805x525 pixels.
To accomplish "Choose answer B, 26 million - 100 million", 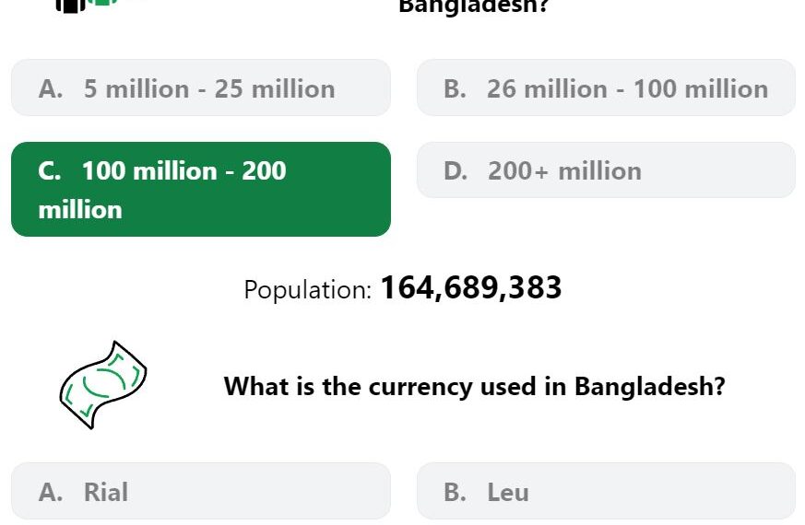I will 607,87.
